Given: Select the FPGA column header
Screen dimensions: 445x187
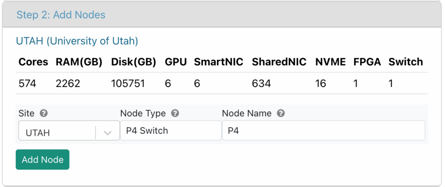Looking at the screenshot, I should pyautogui.click(x=367, y=62).
